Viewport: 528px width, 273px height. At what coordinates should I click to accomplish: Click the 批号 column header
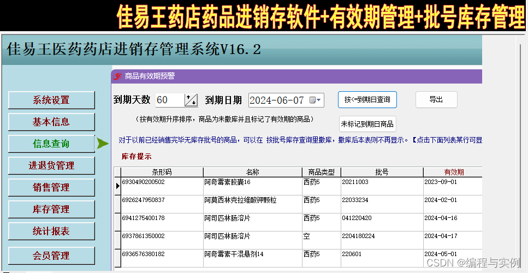(x=382, y=172)
